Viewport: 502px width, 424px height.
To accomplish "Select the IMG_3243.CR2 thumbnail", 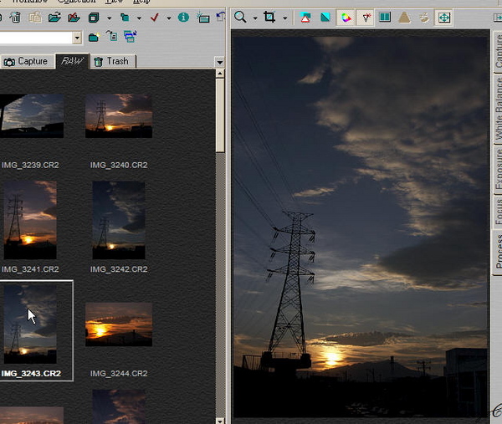I will (30, 324).
